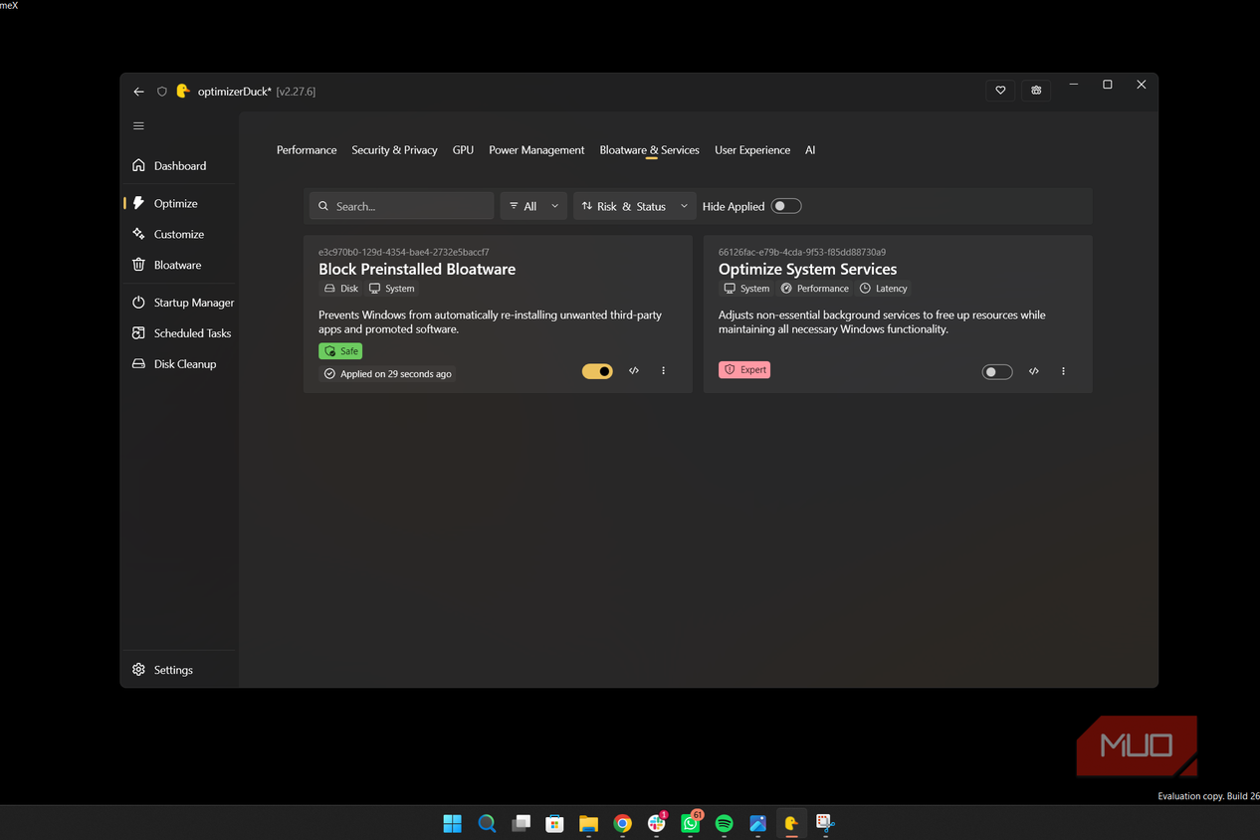This screenshot has height=840, width=1260.
Task: Open Microsoft Store from the taskbar
Action: (554, 823)
